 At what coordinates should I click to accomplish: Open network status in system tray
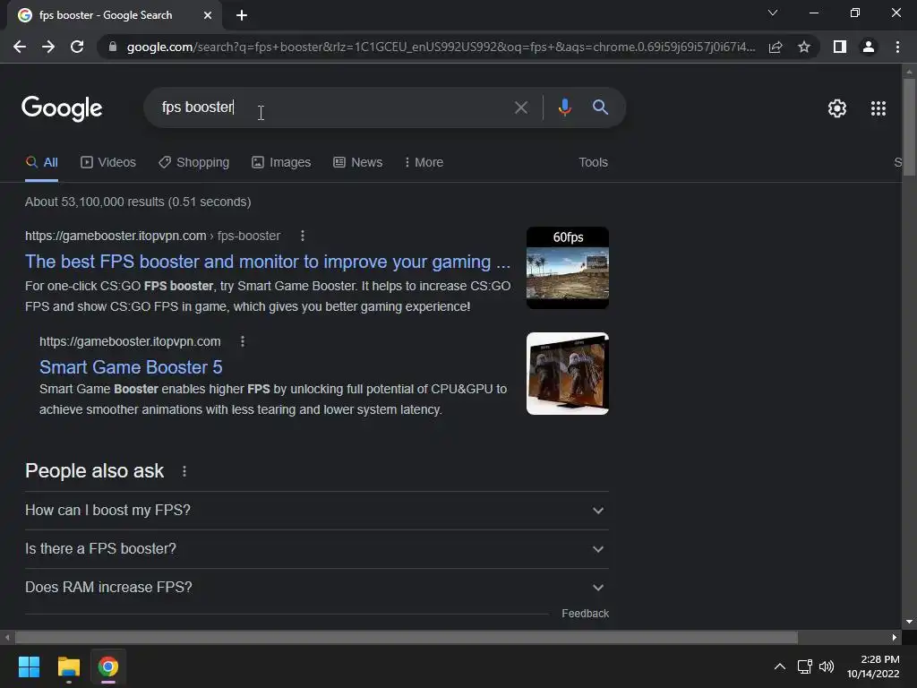(805, 666)
